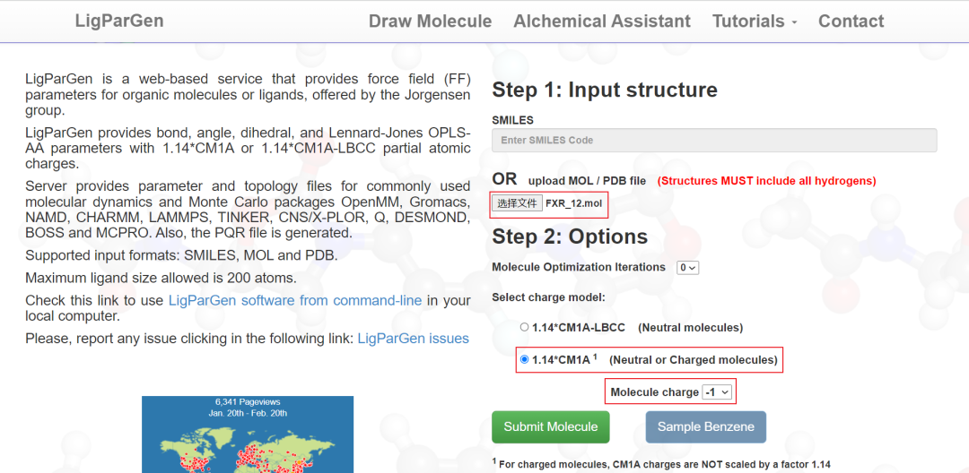Click the selected file name FXR_12.mol
This screenshot has height=473, width=969.
tap(573, 204)
